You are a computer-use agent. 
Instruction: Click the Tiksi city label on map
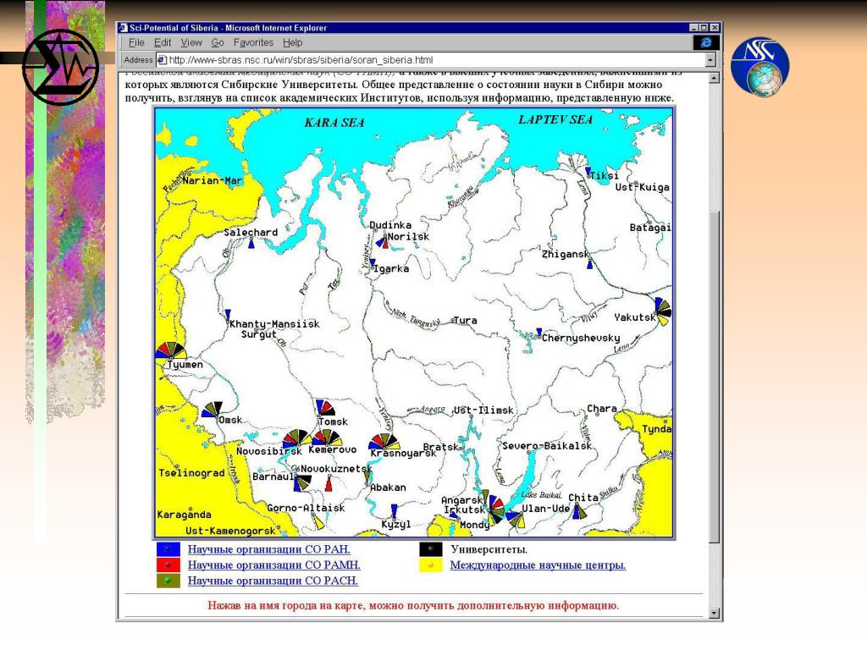pyautogui.click(x=605, y=176)
